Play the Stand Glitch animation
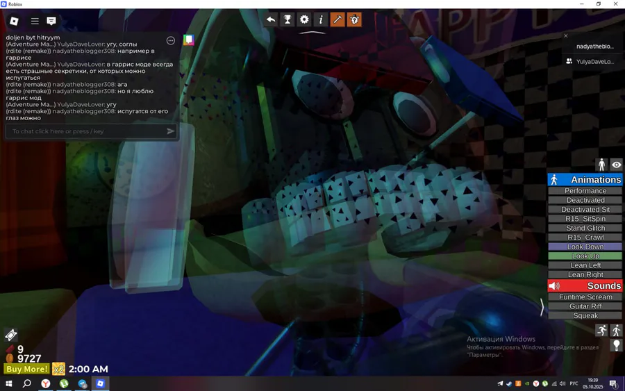This screenshot has height=391, width=625. [585, 228]
